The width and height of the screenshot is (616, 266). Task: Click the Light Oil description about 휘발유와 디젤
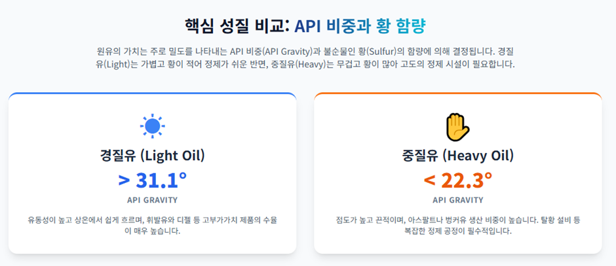[153, 225]
